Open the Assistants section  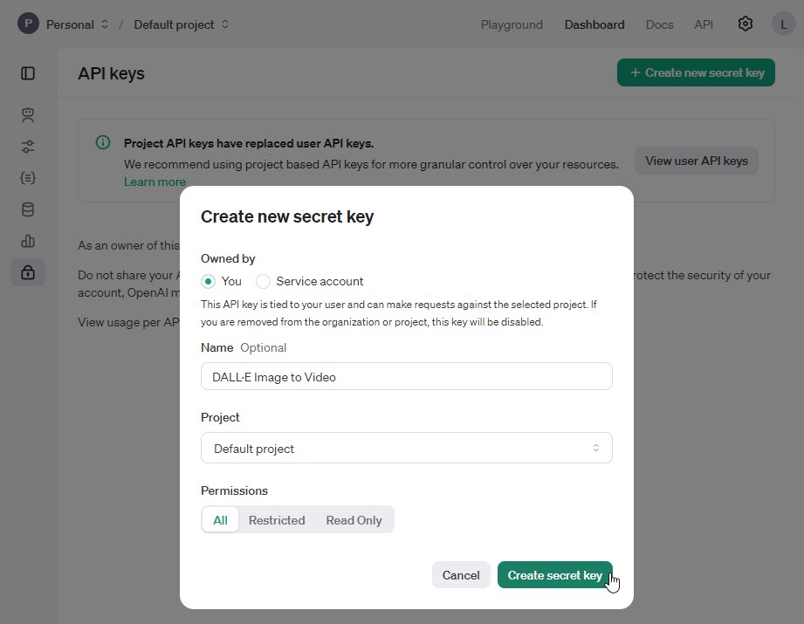(27, 114)
